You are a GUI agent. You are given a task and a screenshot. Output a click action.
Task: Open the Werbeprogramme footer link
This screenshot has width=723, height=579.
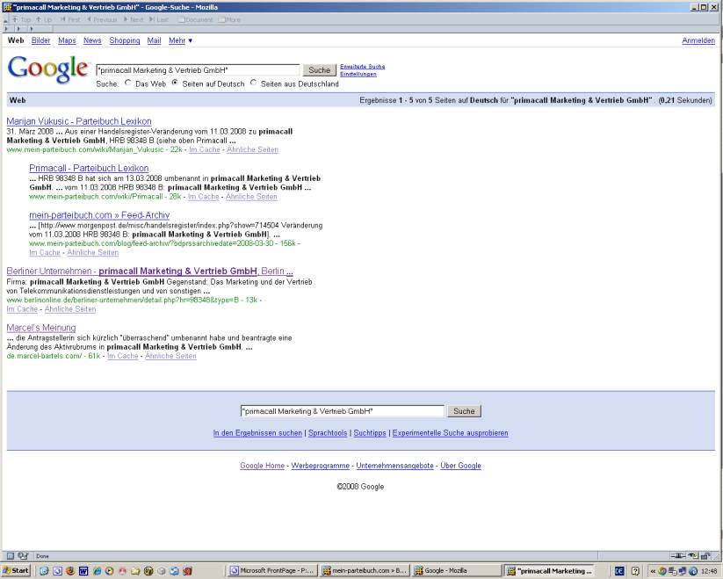(x=320, y=466)
